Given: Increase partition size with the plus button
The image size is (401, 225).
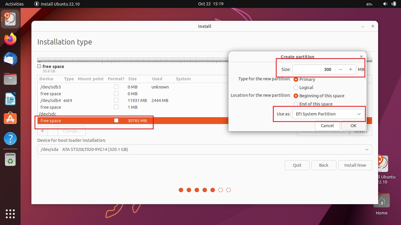Looking at the screenshot, I should pyautogui.click(x=351, y=69).
